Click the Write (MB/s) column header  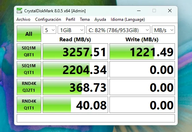point(142,40)
